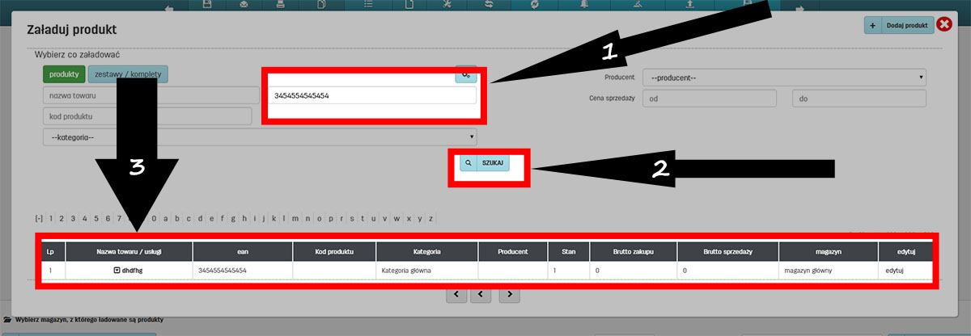Click the list icon in top toolbar
The image size is (971, 336).
368,5
